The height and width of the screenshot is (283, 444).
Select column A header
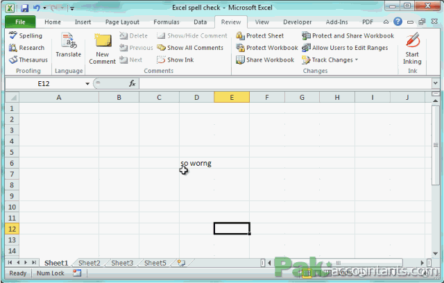point(59,97)
